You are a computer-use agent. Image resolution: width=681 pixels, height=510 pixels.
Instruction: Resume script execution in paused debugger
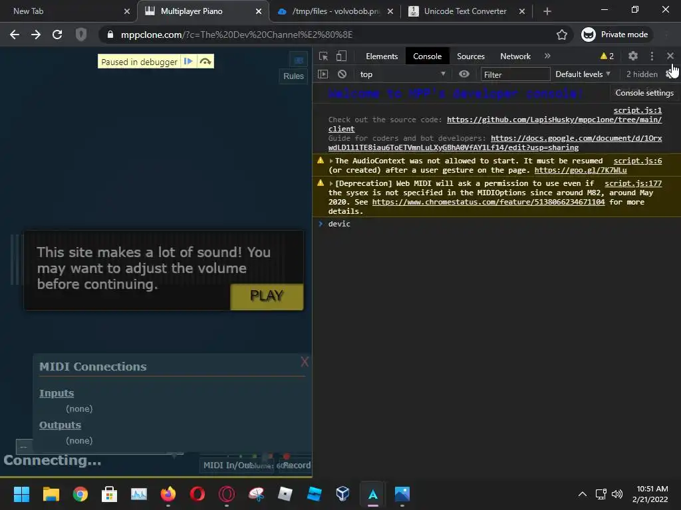188,62
